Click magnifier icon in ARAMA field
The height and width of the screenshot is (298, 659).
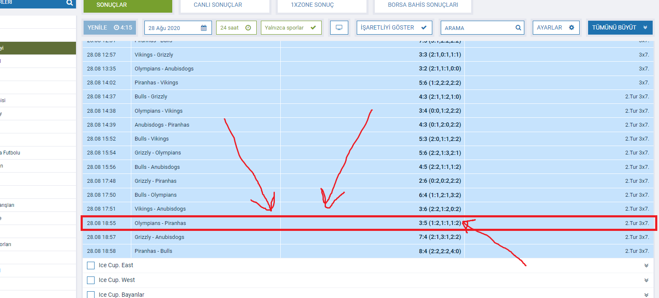(518, 28)
